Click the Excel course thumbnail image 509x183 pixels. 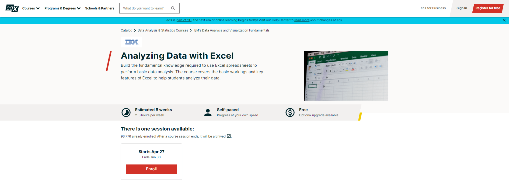coord(346,76)
